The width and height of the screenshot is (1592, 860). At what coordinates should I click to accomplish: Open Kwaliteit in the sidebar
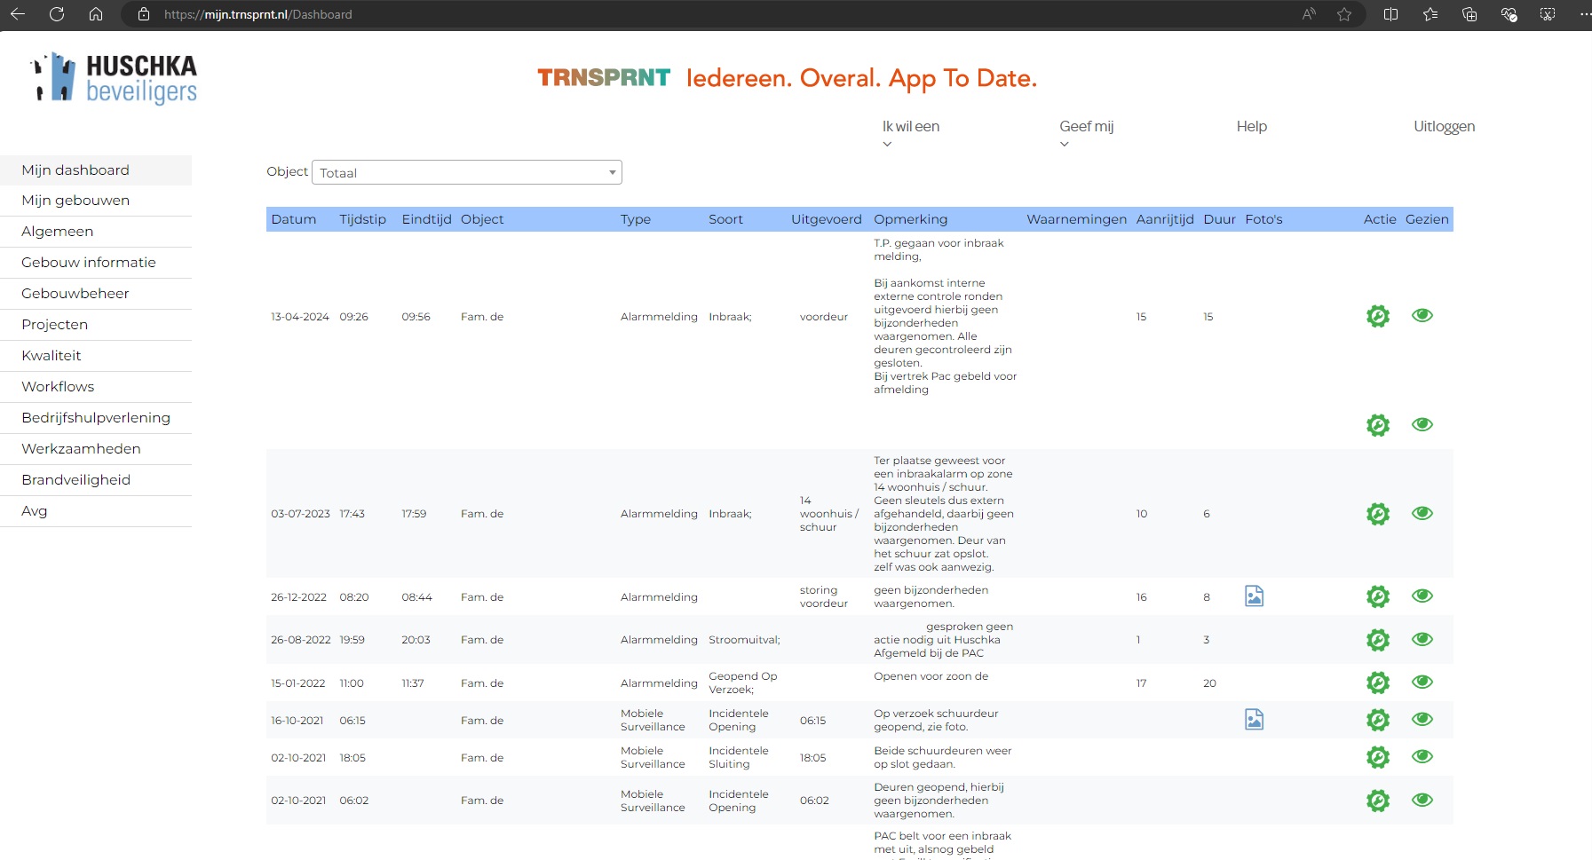[96, 356]
